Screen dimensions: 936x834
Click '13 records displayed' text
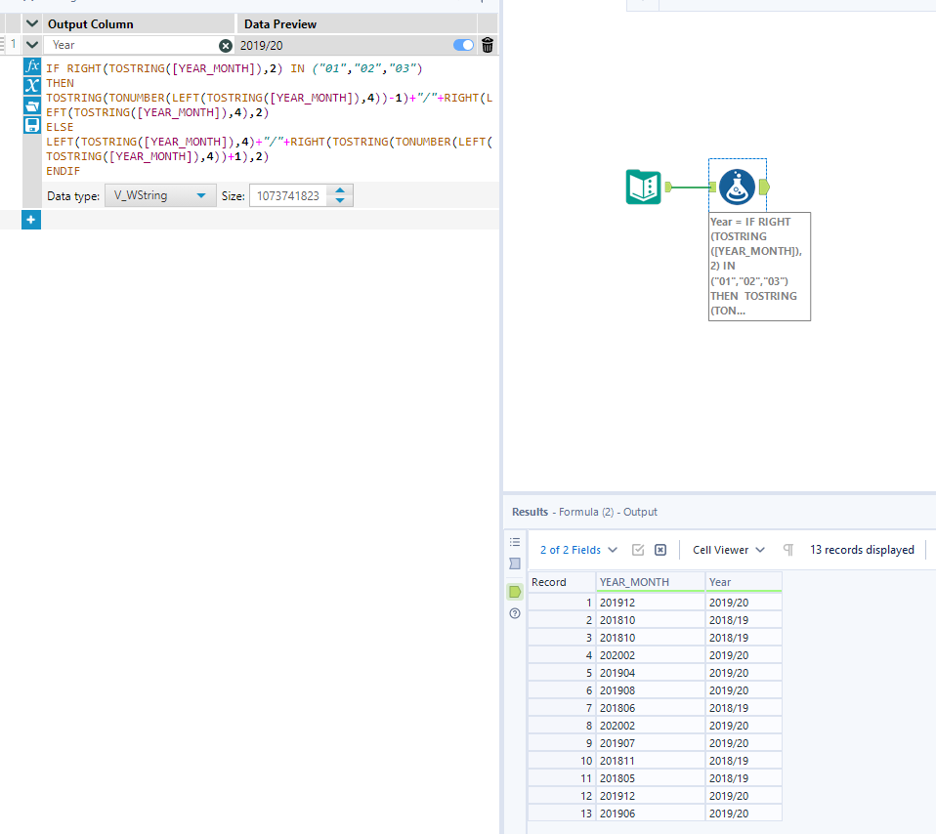[862, 549]
